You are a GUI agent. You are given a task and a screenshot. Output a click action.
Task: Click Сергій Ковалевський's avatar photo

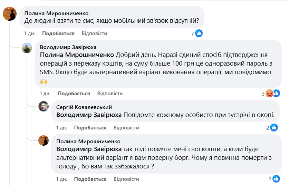[x=44, y=106]
